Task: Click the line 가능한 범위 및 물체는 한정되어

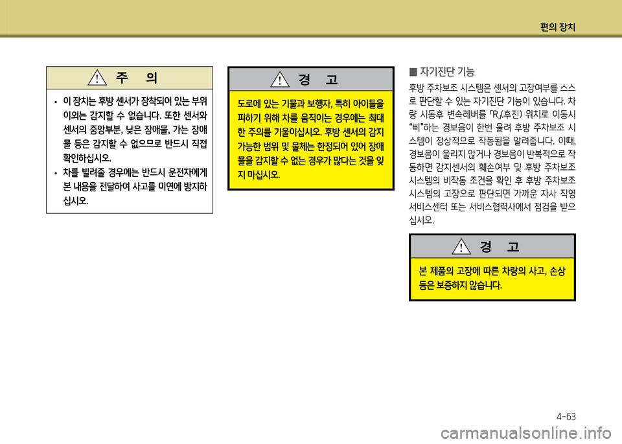Action: click(x=310, y=146)
